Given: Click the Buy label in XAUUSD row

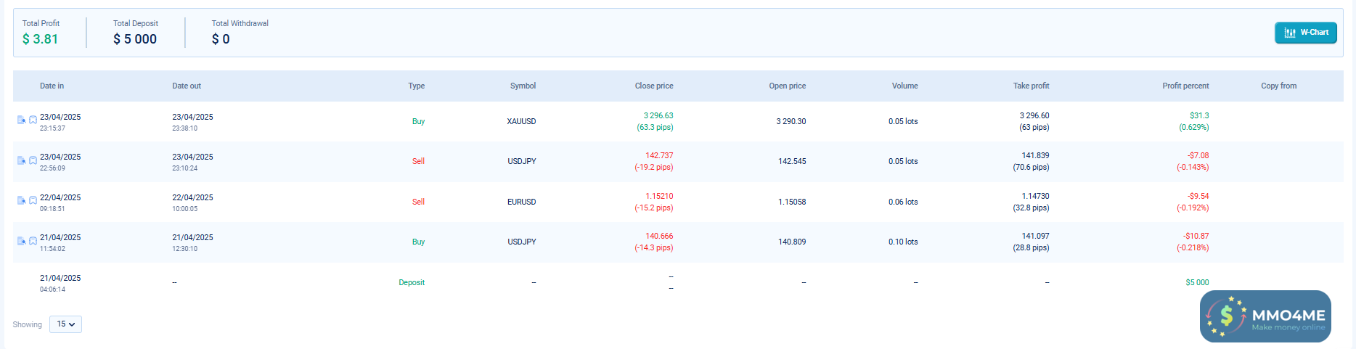Looking at the screenshot, I should [418, 121].
